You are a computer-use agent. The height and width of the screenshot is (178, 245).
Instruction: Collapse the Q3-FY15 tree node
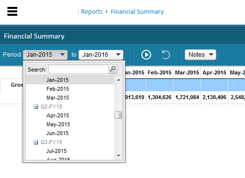(x=36, y=142)
